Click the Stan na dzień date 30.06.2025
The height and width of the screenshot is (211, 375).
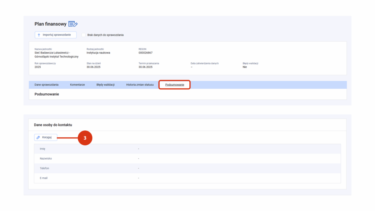93,67
